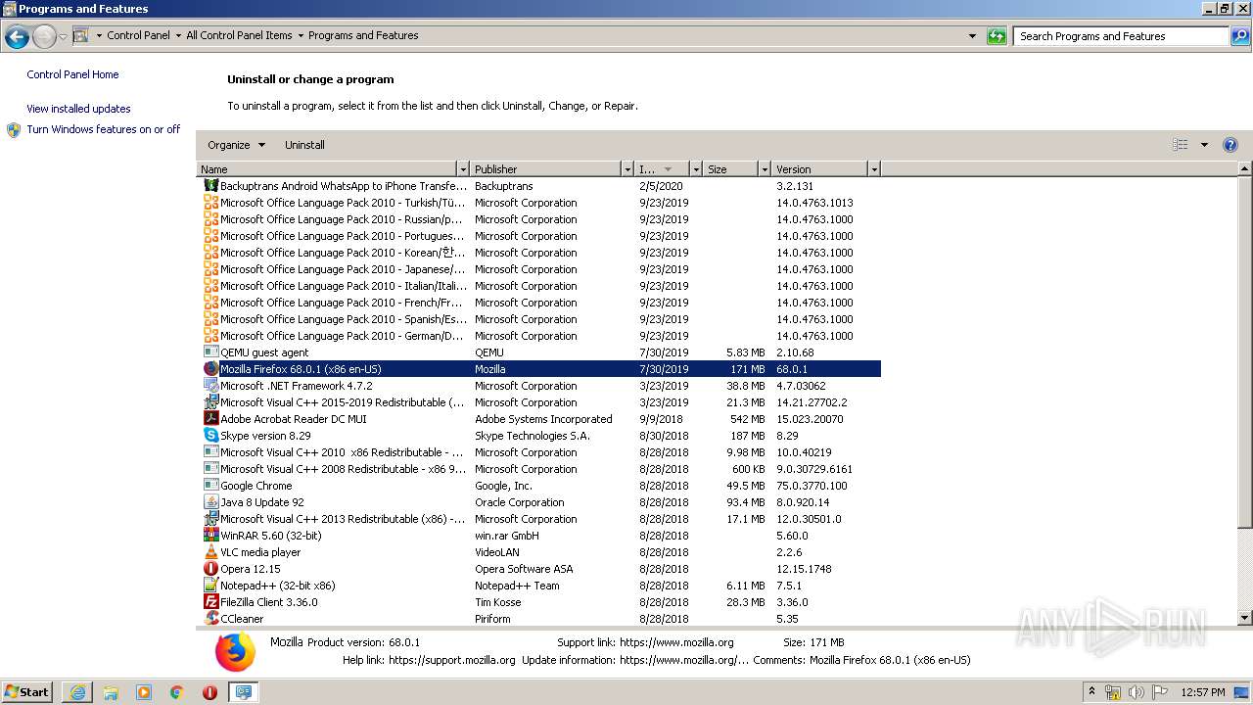Open Chrome from the taskbar
Screen dimensions: 1253x705
pyautogui.click(x=177, y=692)
